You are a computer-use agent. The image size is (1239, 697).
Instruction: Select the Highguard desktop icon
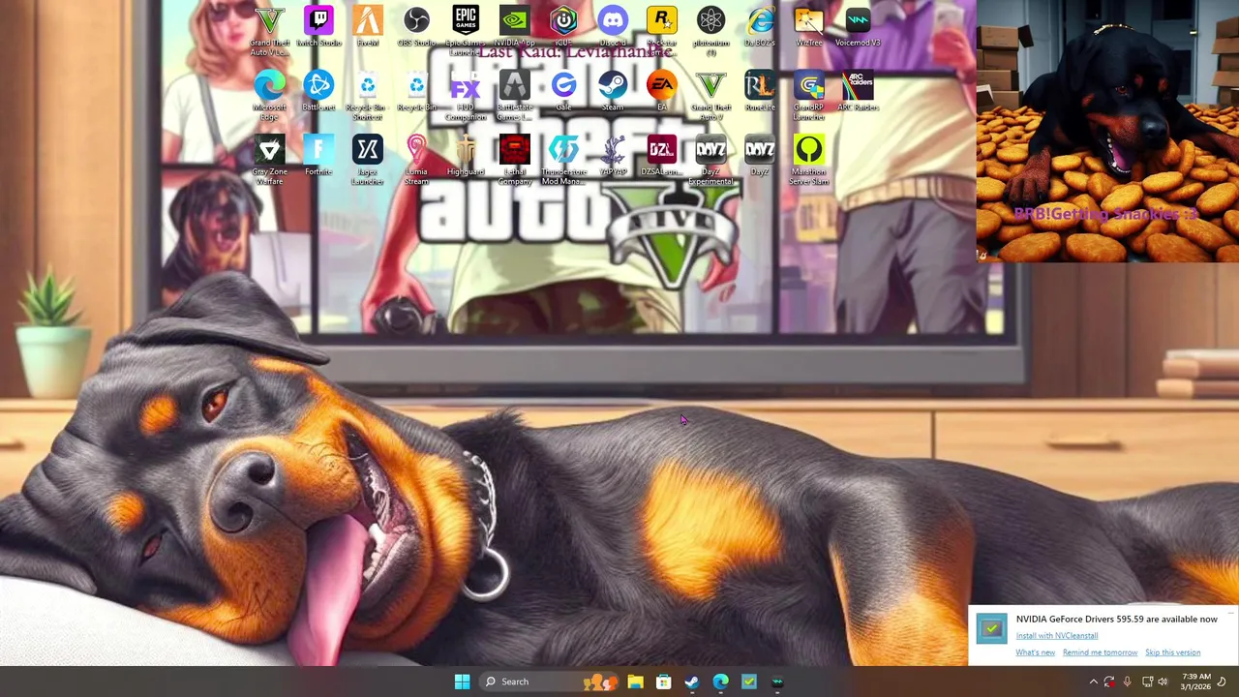click(x=466, y=155)
